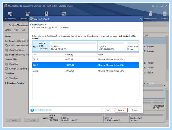
Task: Select Disk 2 row, 100.00 GB
Action: [x=86, y=65]
